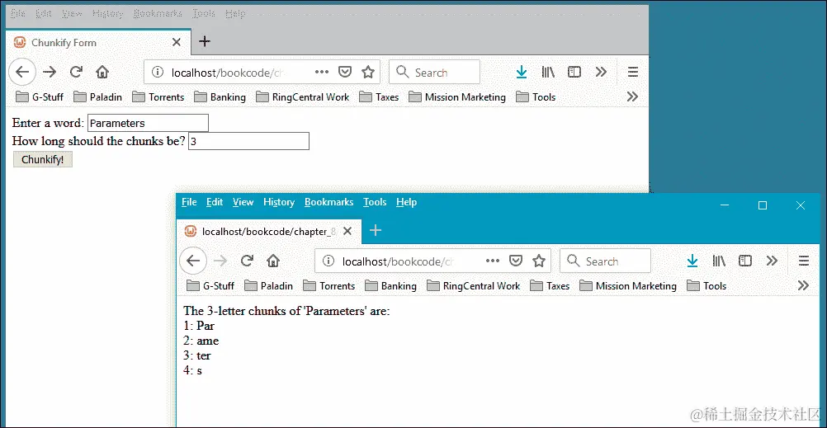Screen dimensions: 827x428
Task: Open Paladin bookmark folder in Chunkify Form window
Action: [x=97, y=97]
